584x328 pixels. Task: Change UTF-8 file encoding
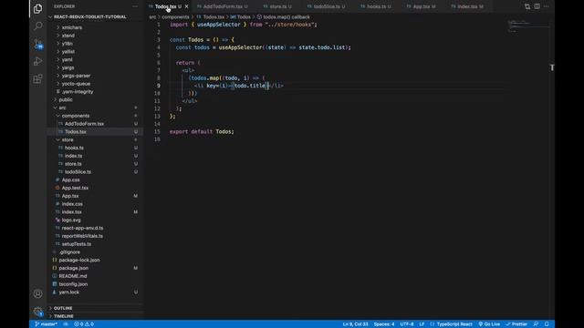pos(407,324)
